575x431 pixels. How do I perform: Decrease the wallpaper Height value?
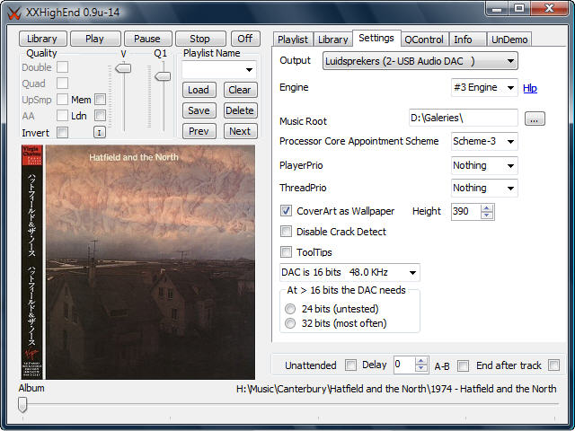coord(487,215)
